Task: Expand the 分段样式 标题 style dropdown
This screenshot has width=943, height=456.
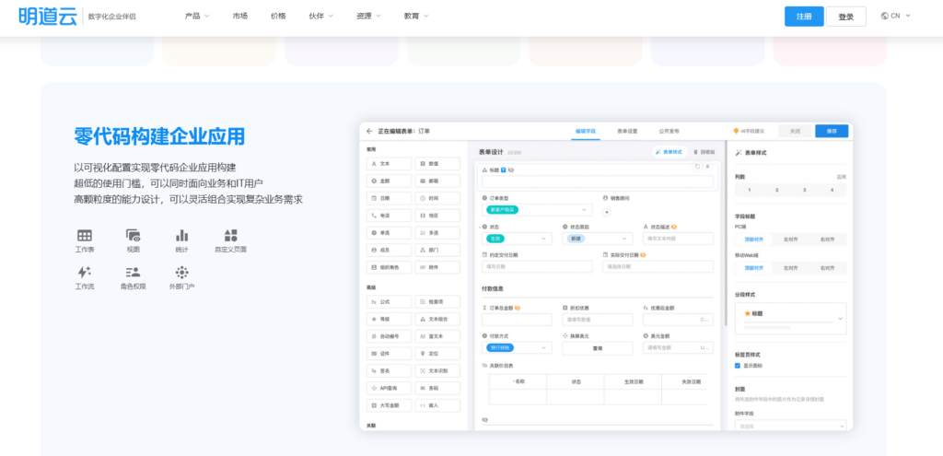Action: (791, 318)
